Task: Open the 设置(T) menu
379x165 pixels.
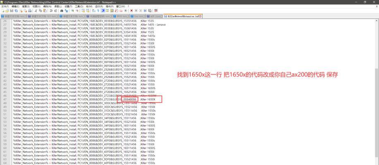Action: (x=68, y=6)
